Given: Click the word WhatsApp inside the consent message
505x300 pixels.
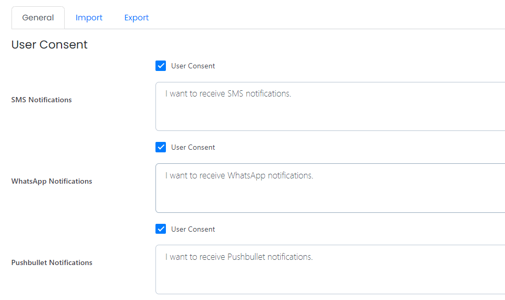Looking at the screenshot, I should (246, 175).
